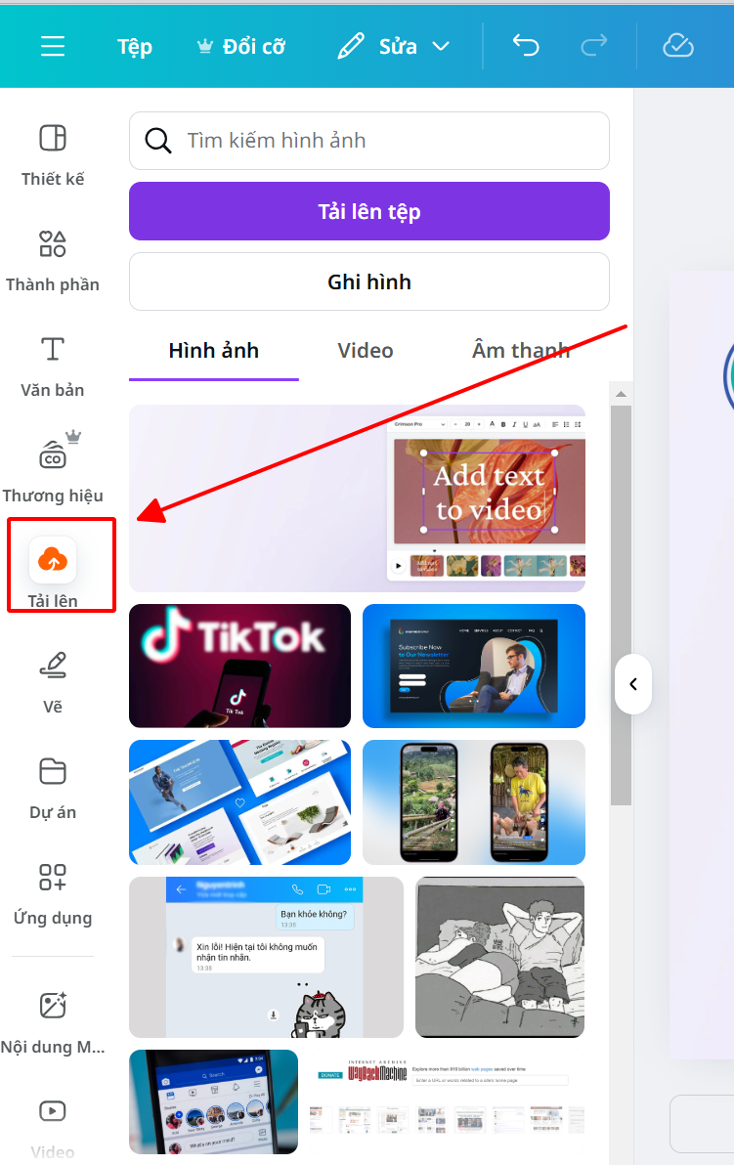Open the Dự án projects panel

pos(53,789)
